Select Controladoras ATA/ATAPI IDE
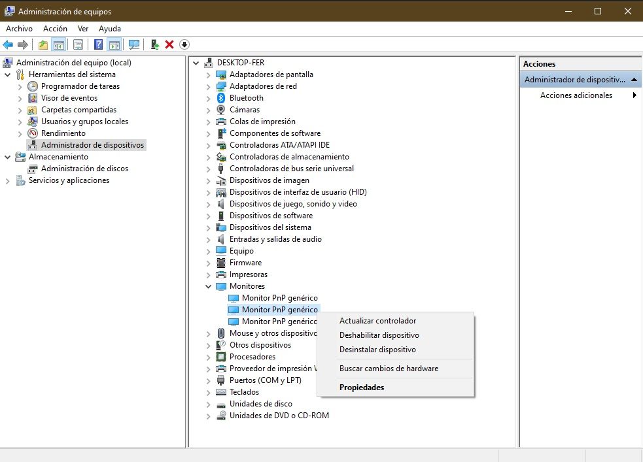Screen dimensions: 643x462 tap(280, 145)
